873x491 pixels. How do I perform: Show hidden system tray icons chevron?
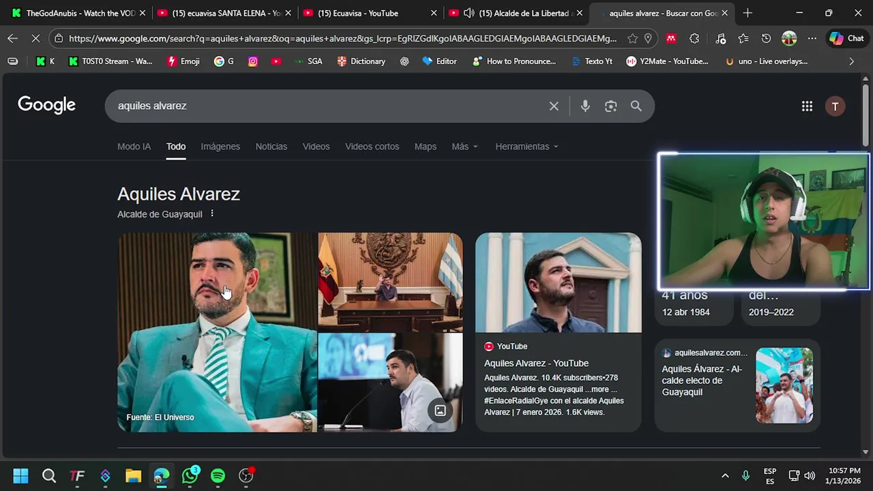click(x=725, y=476)
